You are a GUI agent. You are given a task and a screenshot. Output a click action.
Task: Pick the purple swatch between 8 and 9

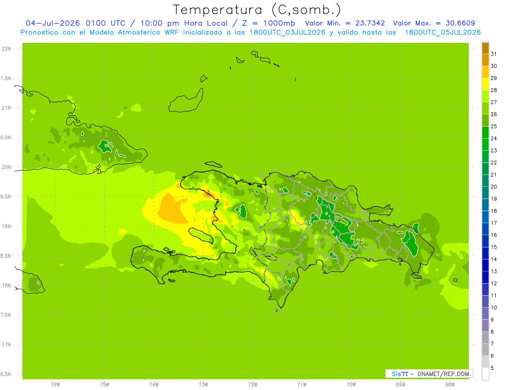tap(485, 326)
